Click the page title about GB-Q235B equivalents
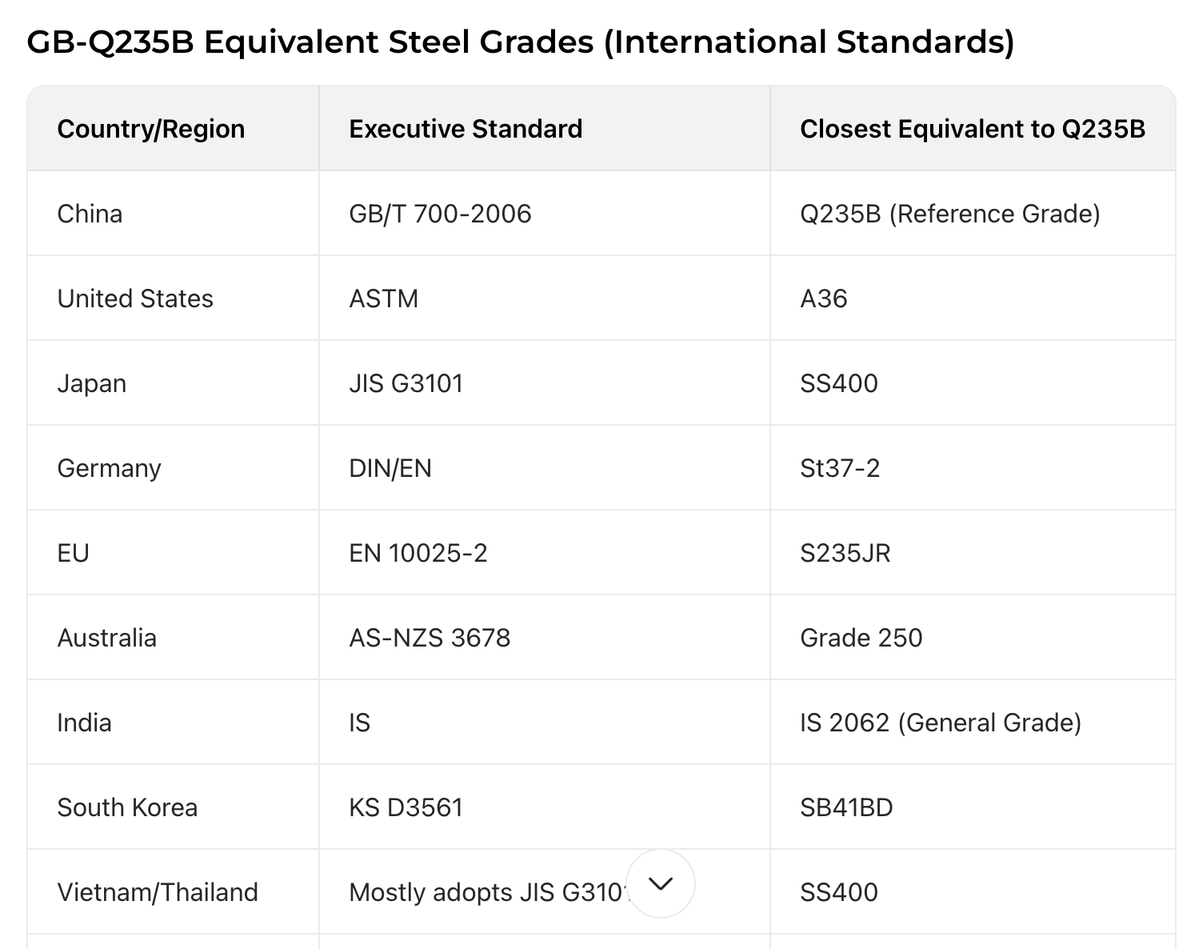 click(520, 42)
